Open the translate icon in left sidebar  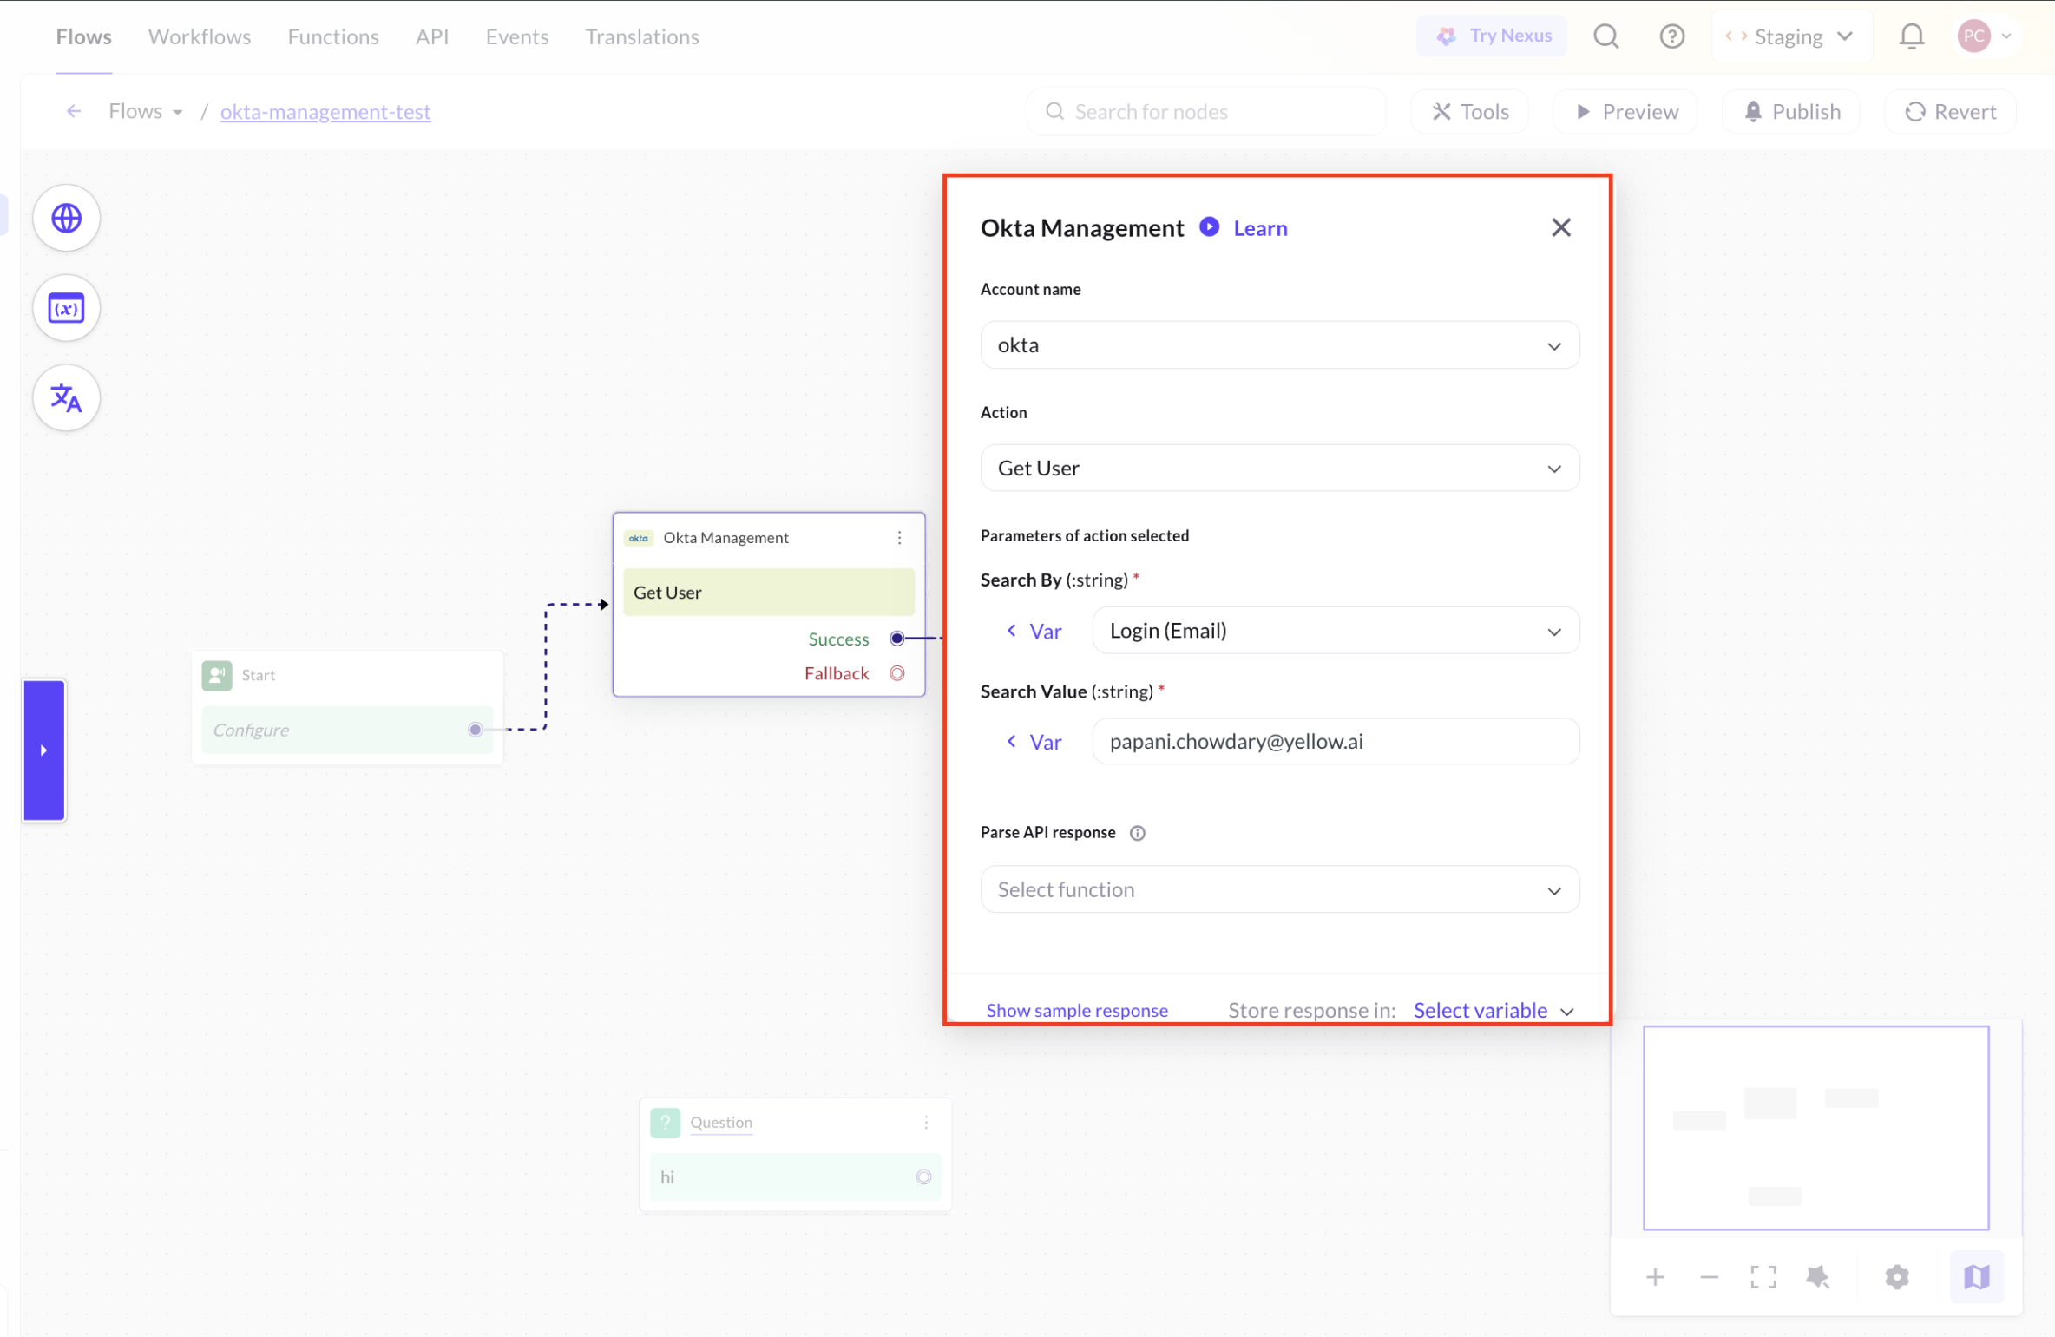[66, 398]
